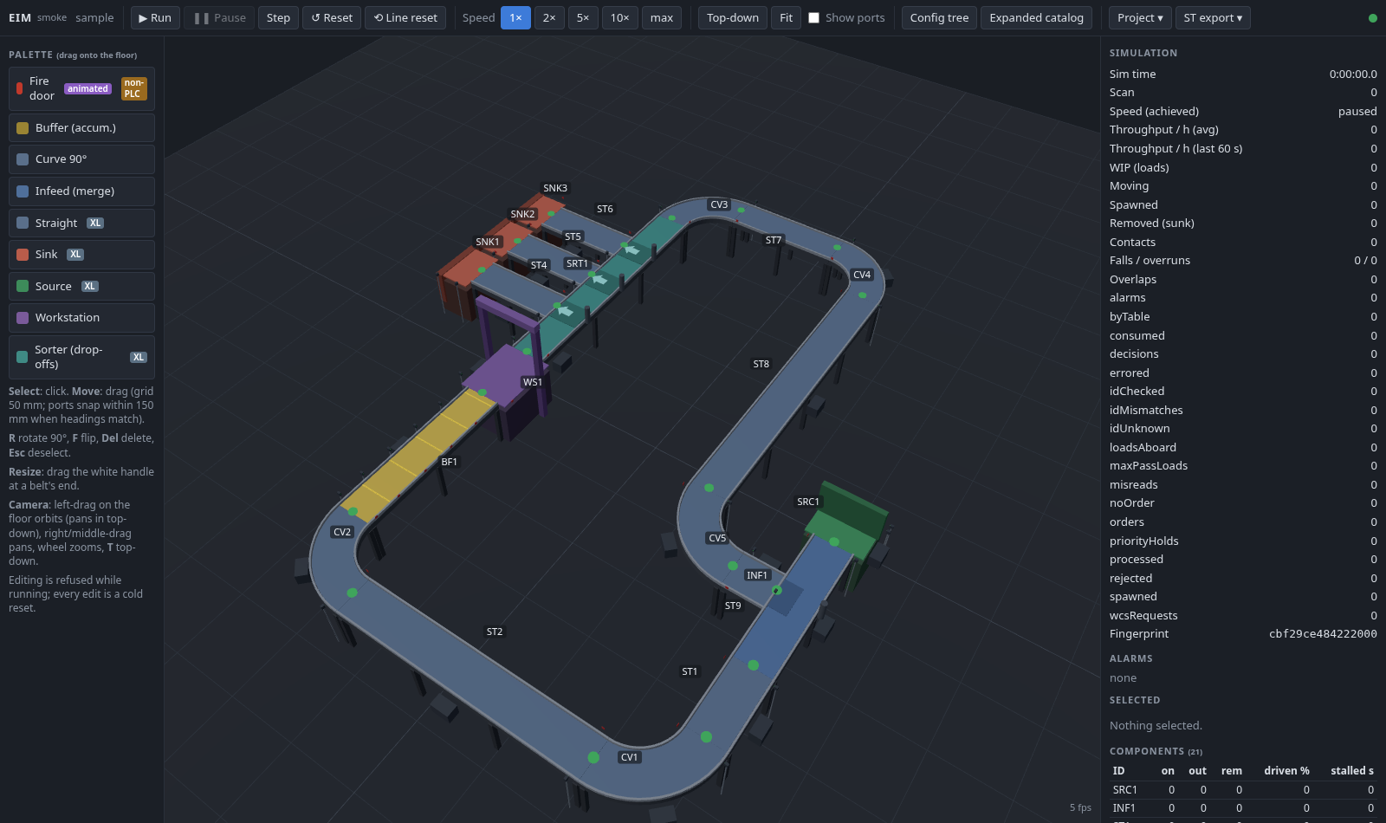Set speed to max
Image resolution: width=1386 pixels, height=823 pixels.
(x=662, y=17)
